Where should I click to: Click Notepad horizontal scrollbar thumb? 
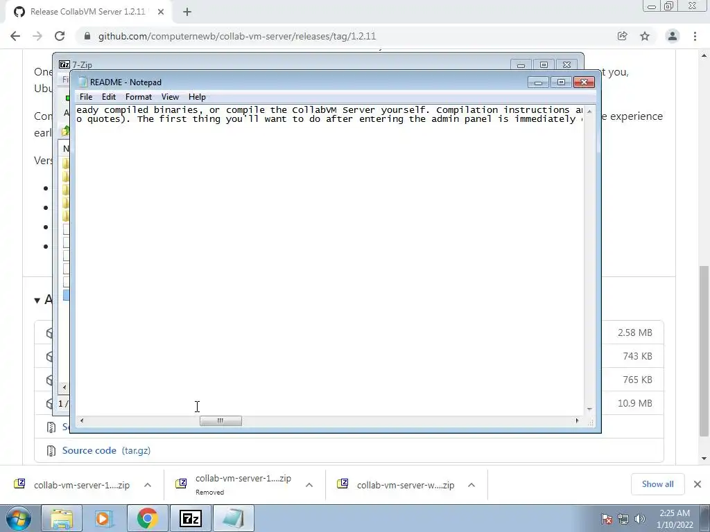220,420
